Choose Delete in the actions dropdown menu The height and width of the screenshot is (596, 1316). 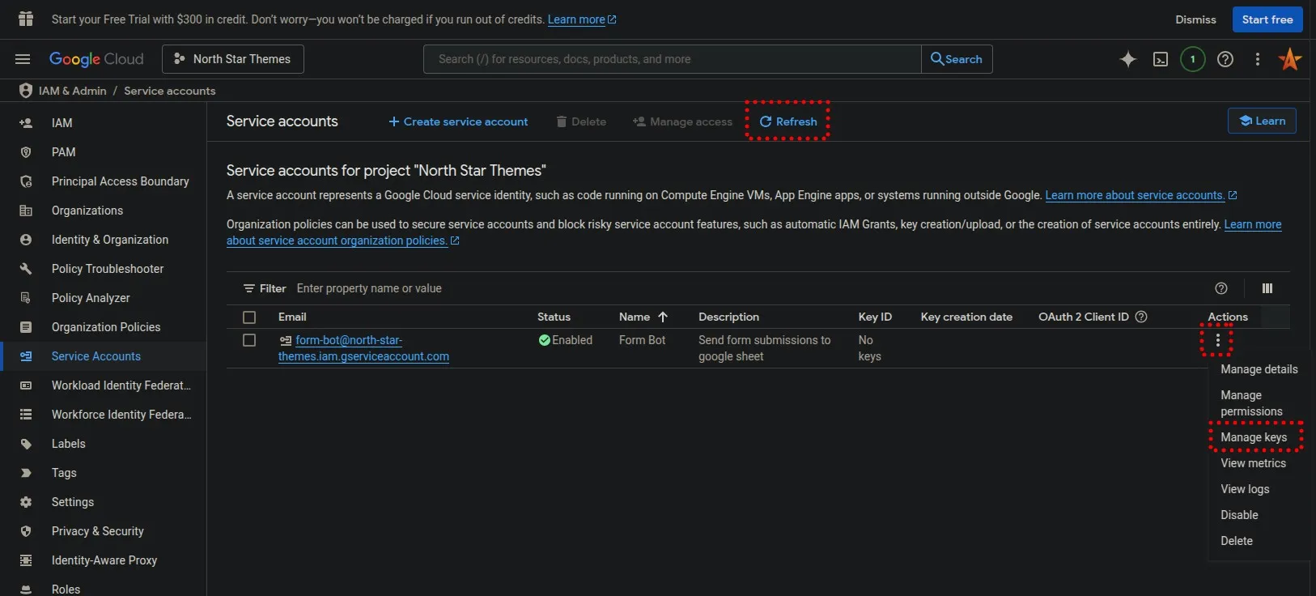tap(1236, 541)
